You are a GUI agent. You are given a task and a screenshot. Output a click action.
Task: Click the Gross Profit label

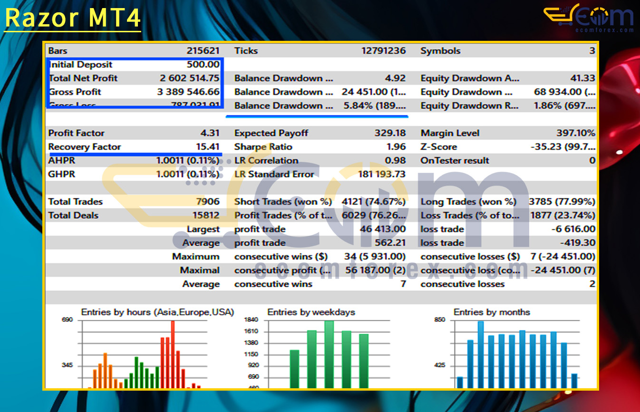point(75,92)
